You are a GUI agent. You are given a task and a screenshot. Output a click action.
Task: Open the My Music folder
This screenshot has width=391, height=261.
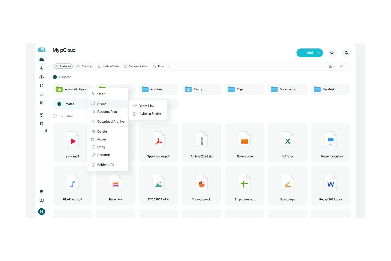click(x=331, y=89)
